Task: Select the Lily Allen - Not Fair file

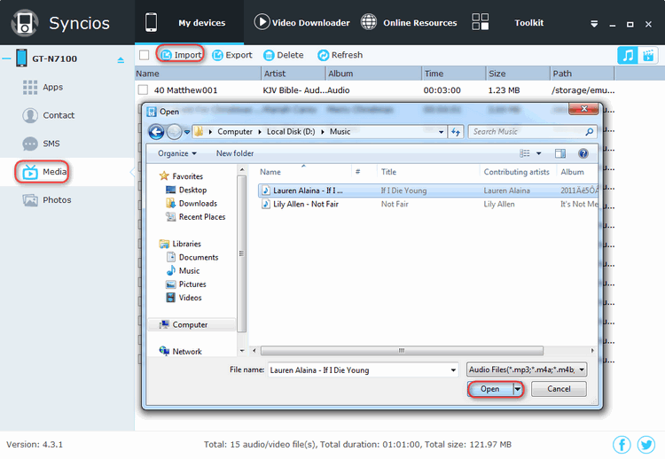Action: pyautogui.click(x=427, y=205)
